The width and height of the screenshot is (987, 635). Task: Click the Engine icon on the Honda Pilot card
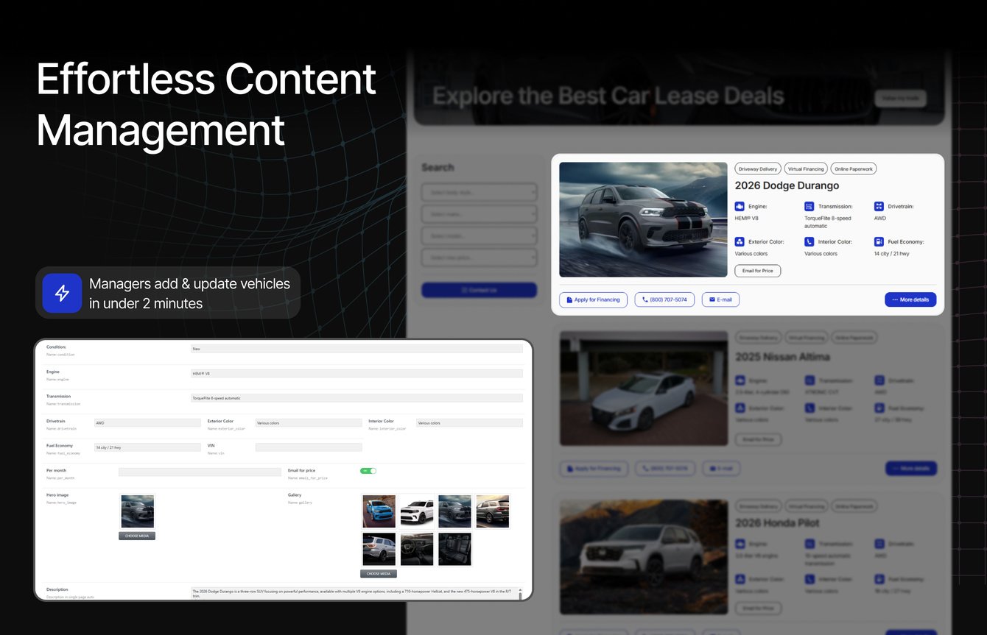[740, 544]
